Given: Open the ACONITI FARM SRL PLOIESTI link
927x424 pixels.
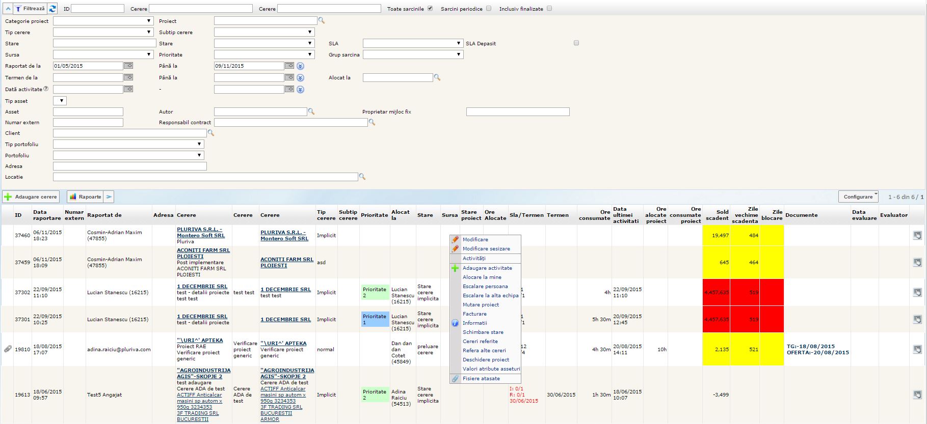Looking at the screenshot, I should click(203, 253).
